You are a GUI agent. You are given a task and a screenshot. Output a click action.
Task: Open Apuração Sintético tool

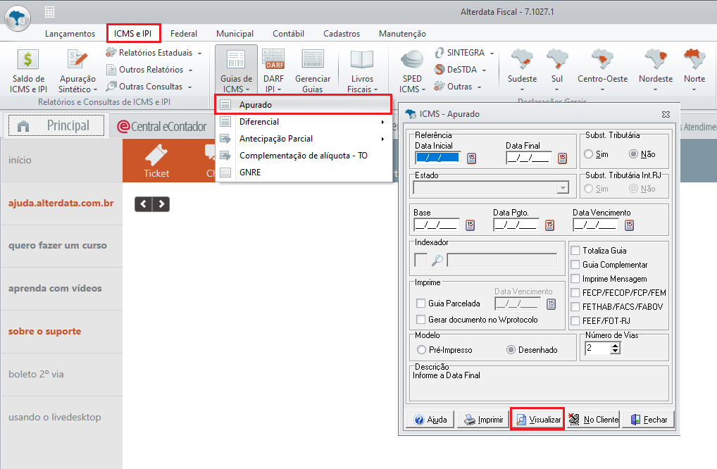click(x=77, y=71)
